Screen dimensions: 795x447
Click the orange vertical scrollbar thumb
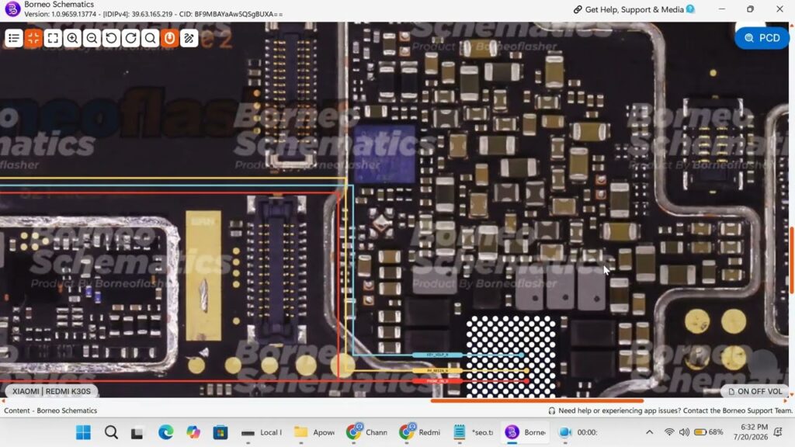[x=791, y=259]
